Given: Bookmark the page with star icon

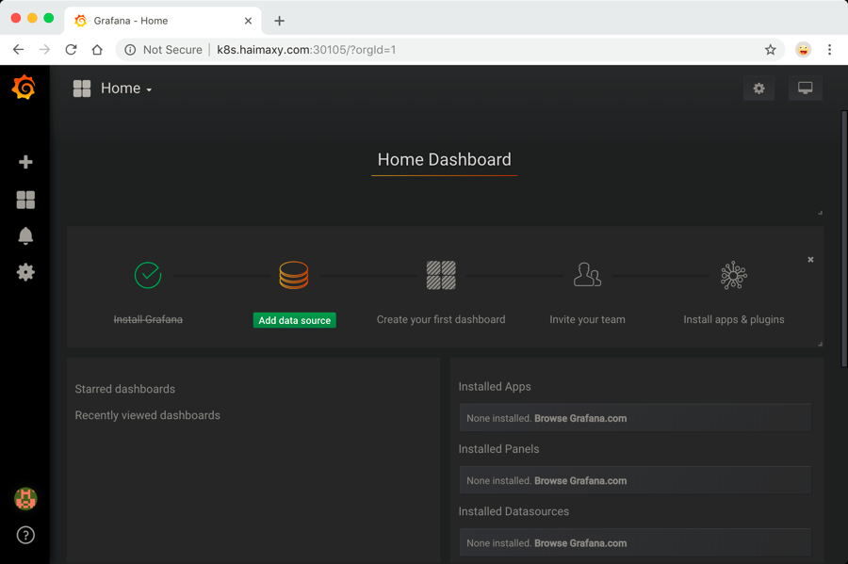Looking at the screenshot, I should coord(770,50).
